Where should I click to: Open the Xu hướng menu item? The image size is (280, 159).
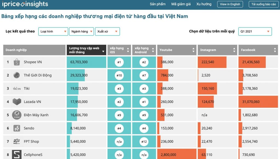tap(204, 4)
